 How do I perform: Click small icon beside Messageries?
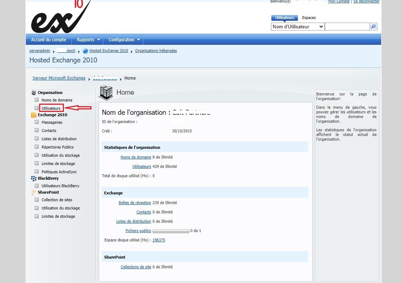pyautogui.click(x=37, y=122)
